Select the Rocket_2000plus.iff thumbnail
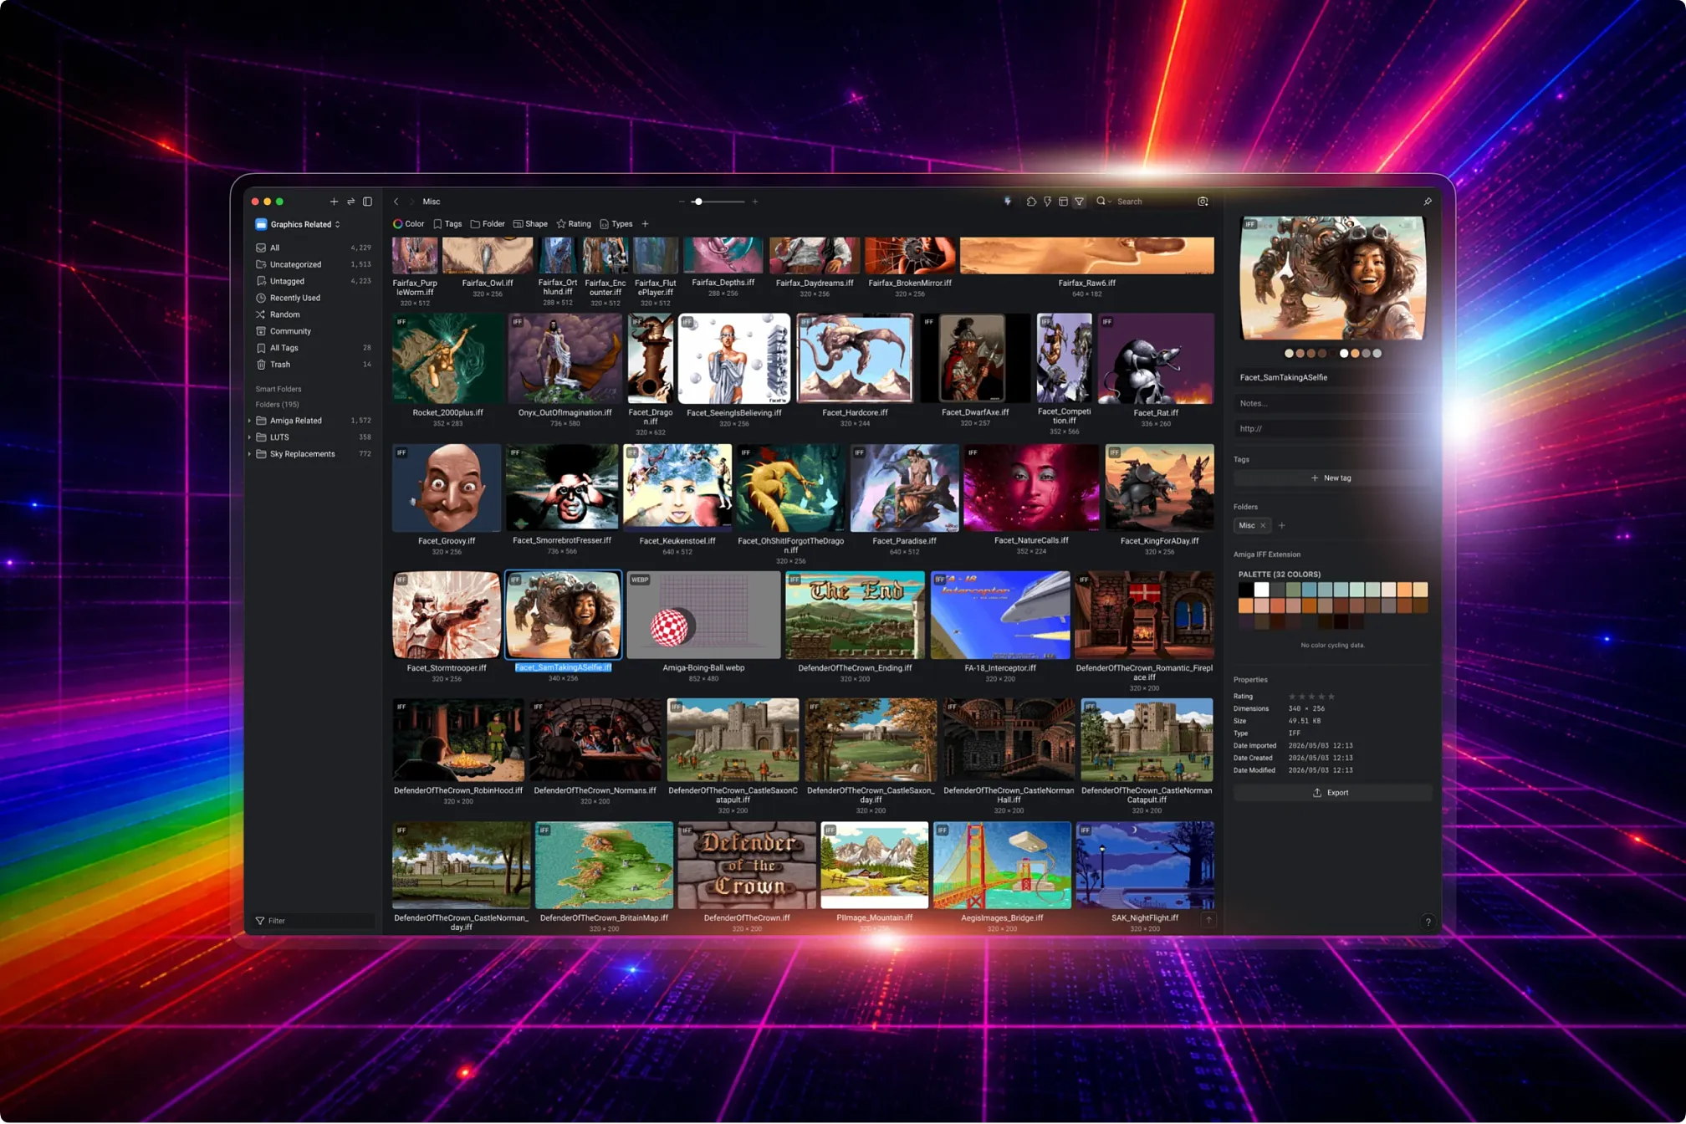The height and width of the screenshot is (1124, 1686). 448,359
